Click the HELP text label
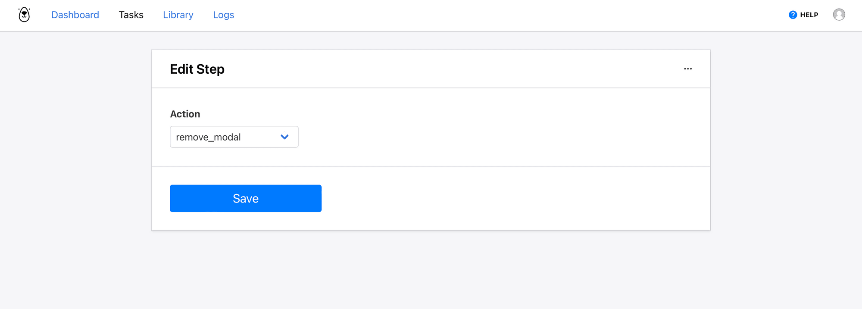 pos(809,15)
